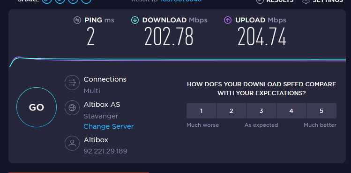
Task: Click the IP address 92.221.29.189 text
Action: click(105, 152)
